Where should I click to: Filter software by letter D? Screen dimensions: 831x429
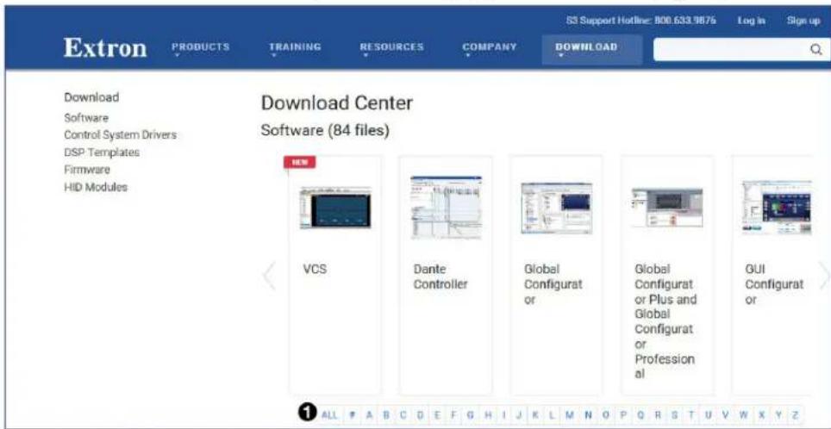[421, 414]
